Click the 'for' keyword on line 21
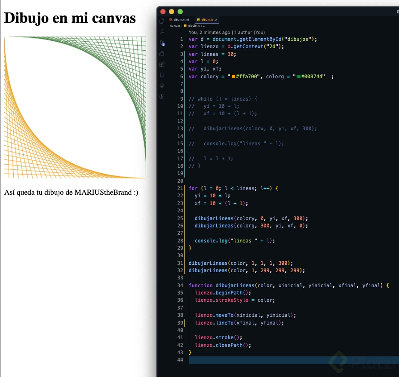The image size is (399, 377). coord(193,188)
